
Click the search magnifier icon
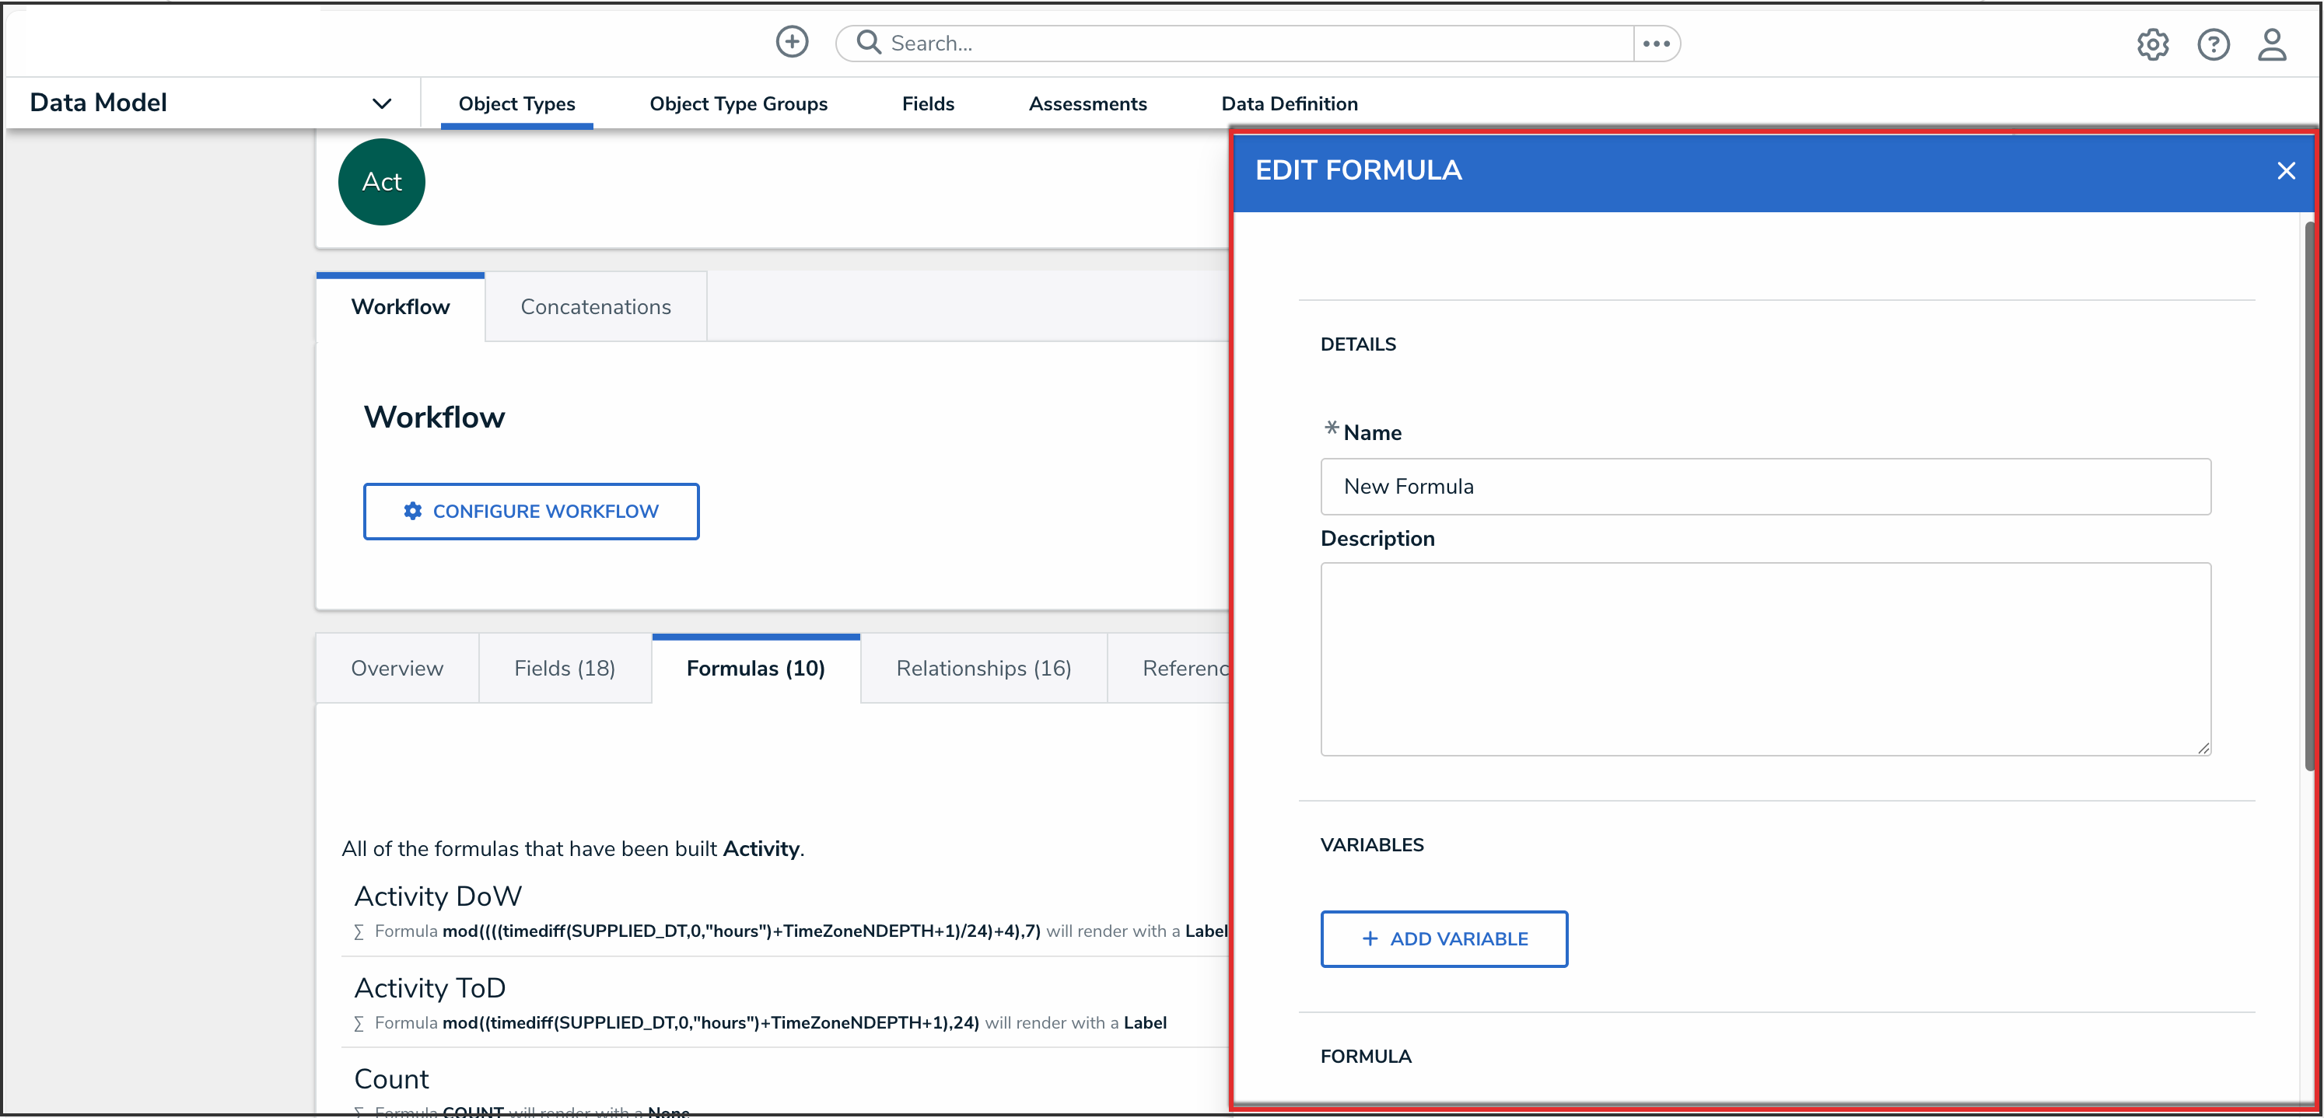[868, 43]
